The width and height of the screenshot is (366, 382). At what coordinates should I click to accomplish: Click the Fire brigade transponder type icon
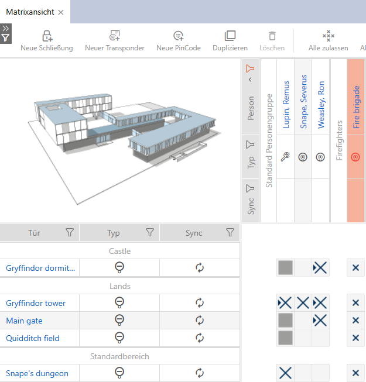[x=355, y=157]
